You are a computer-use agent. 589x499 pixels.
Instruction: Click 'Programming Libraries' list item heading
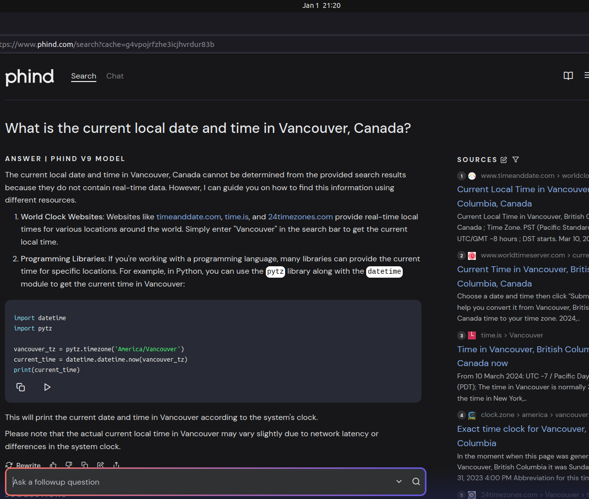click(x=64, y=259)
